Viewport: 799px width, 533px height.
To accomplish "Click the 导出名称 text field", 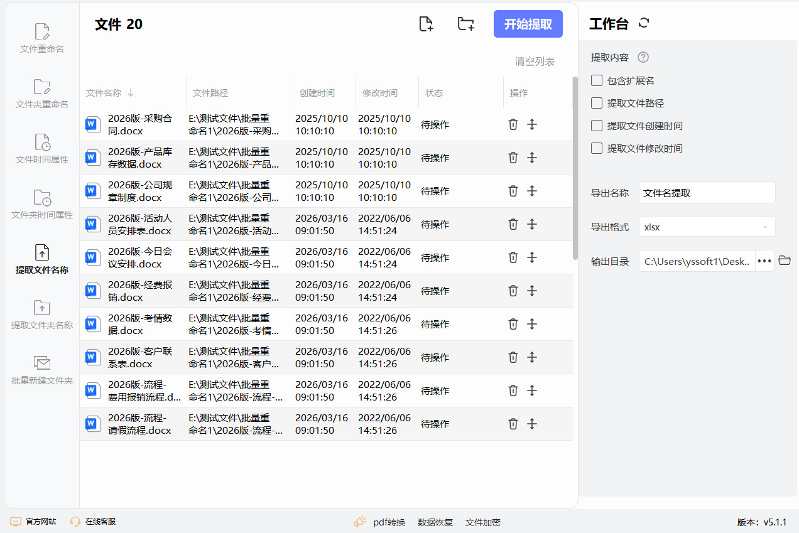I will coord(707,193).
